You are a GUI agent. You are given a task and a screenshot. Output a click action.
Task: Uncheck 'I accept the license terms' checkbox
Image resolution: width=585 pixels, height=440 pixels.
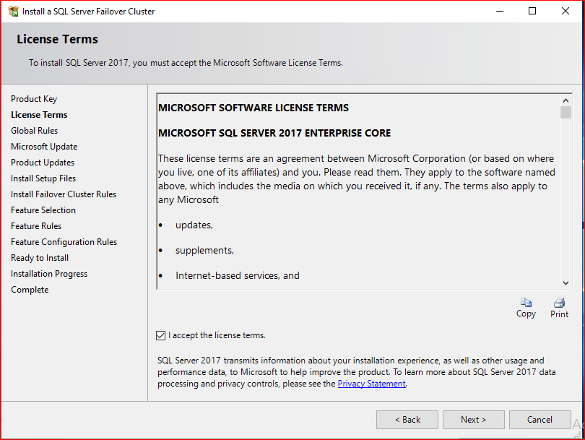(161, 335)
